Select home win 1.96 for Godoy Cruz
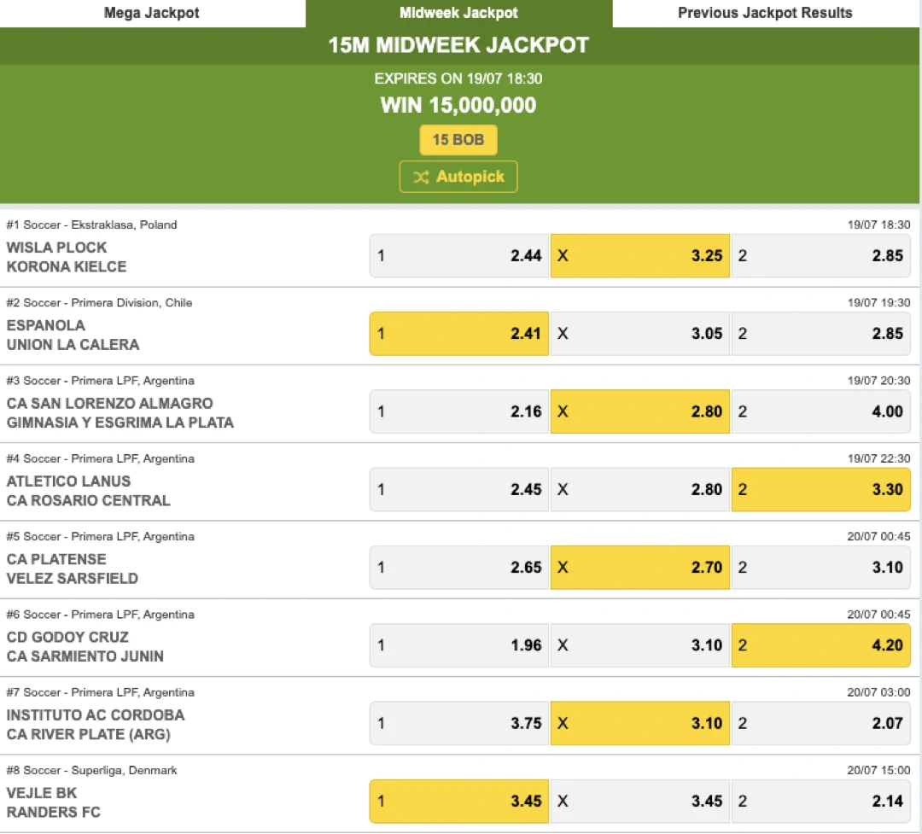922x834 pixels. [458, 645]
